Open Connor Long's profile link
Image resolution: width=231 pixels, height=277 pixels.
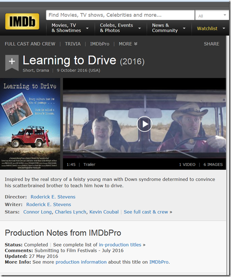tap(37, 212)
